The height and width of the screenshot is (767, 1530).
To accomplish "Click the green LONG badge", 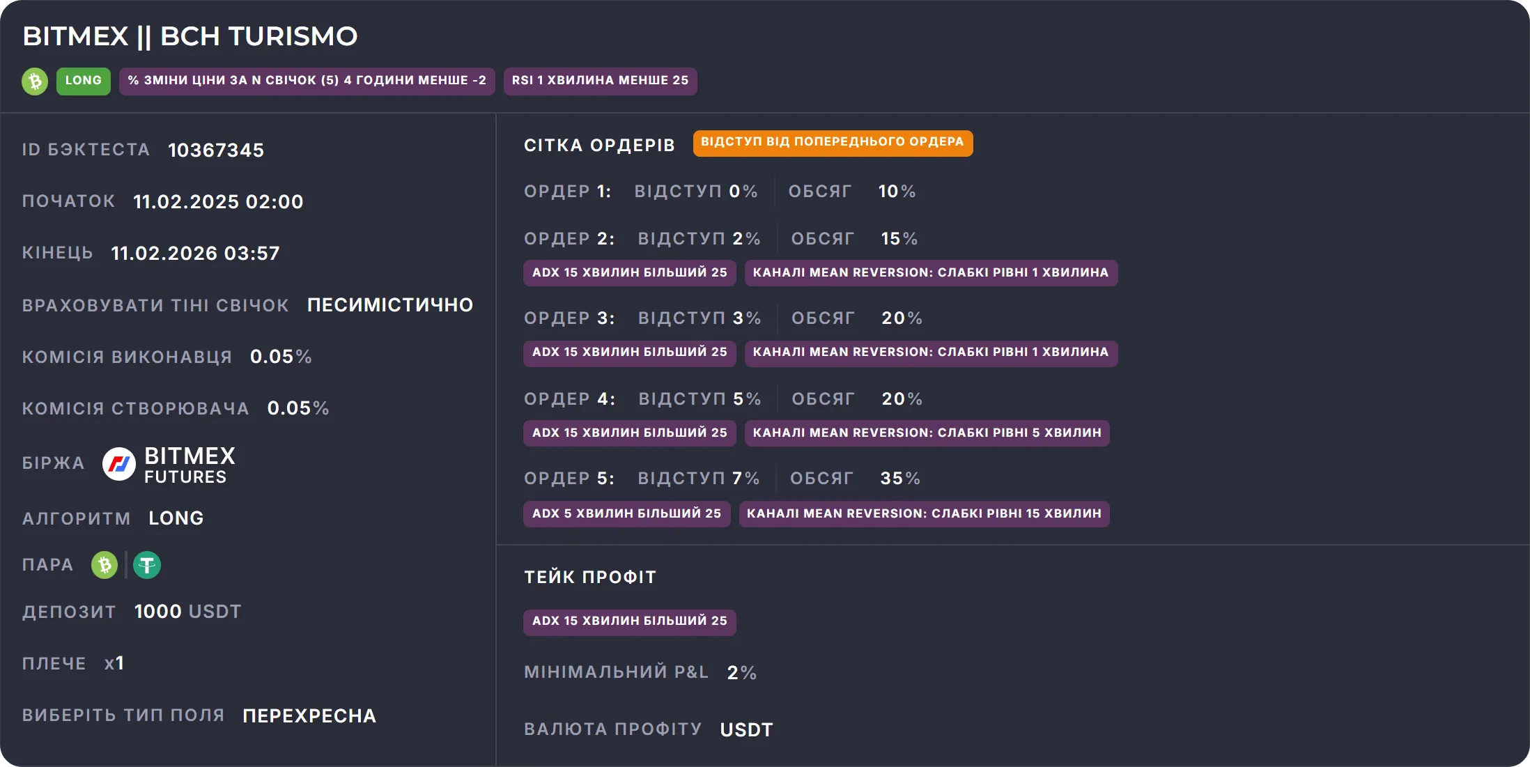I will click(x=84, y=81).
